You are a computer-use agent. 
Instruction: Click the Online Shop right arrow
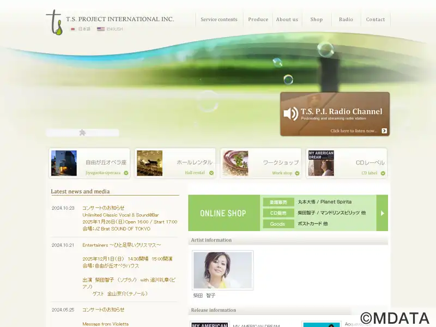[x=383, y=213]
